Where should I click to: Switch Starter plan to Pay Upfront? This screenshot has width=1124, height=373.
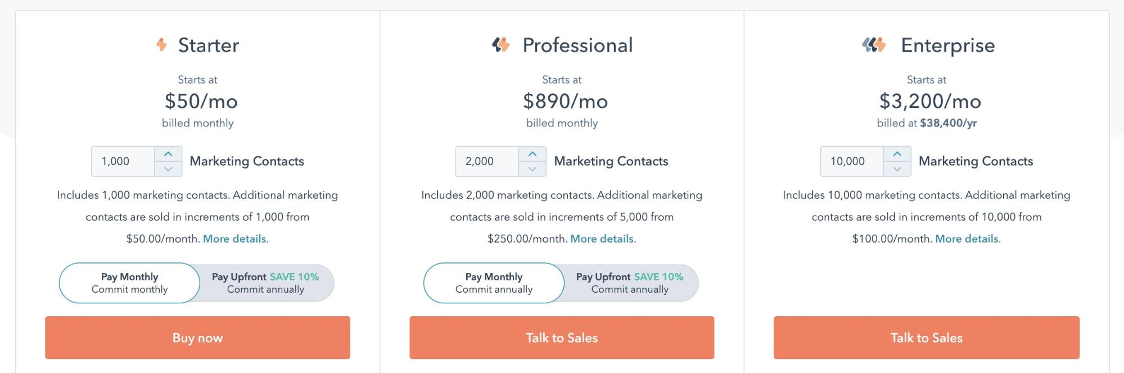click(x=264, y=283)
